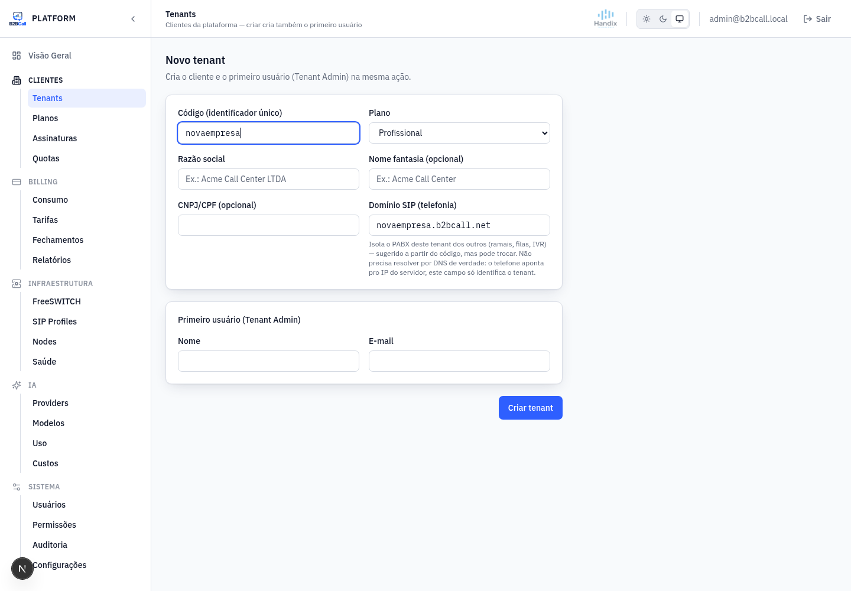Click the IA sparkle icon

pos(17,385)
